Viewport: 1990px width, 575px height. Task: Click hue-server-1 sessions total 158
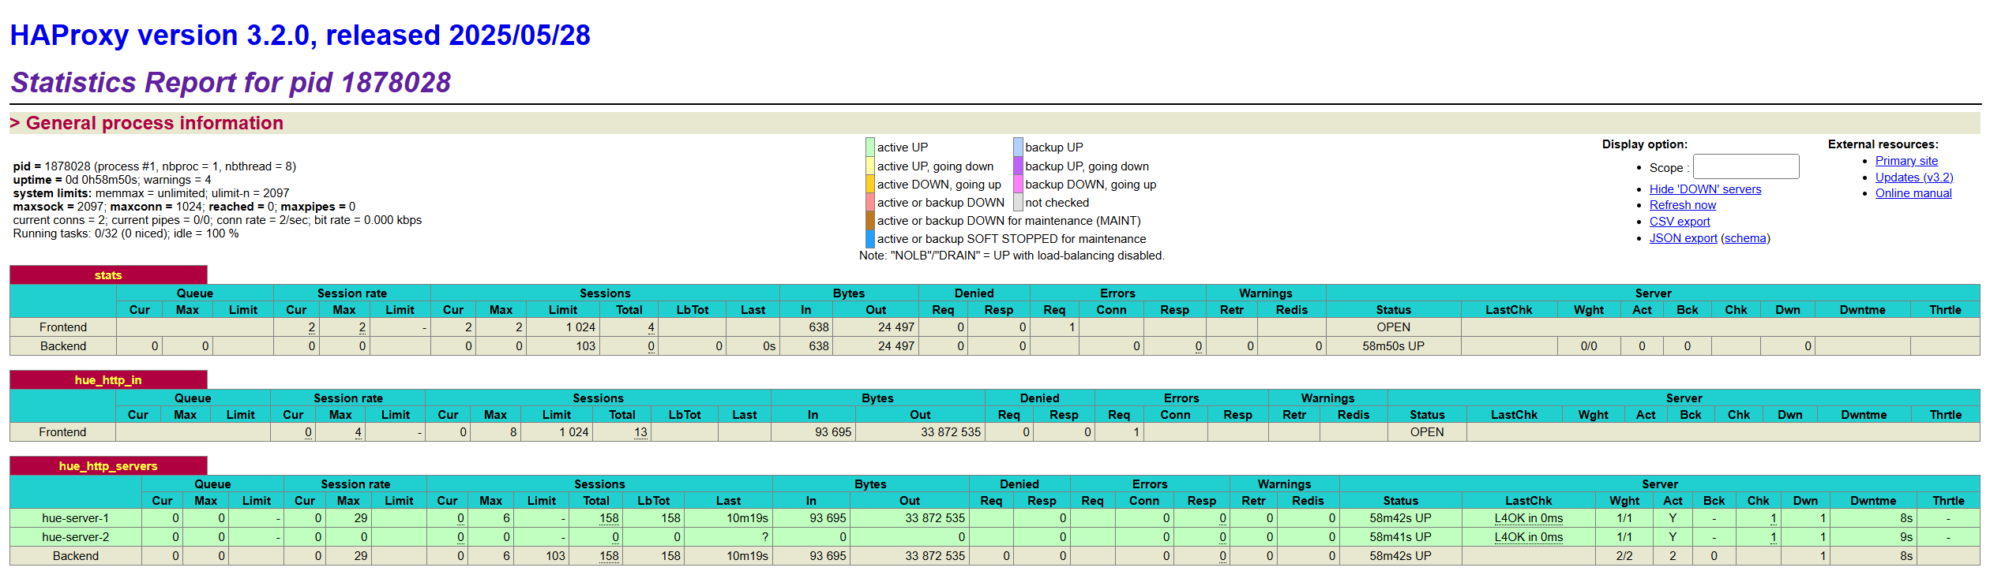coord(609,518)
